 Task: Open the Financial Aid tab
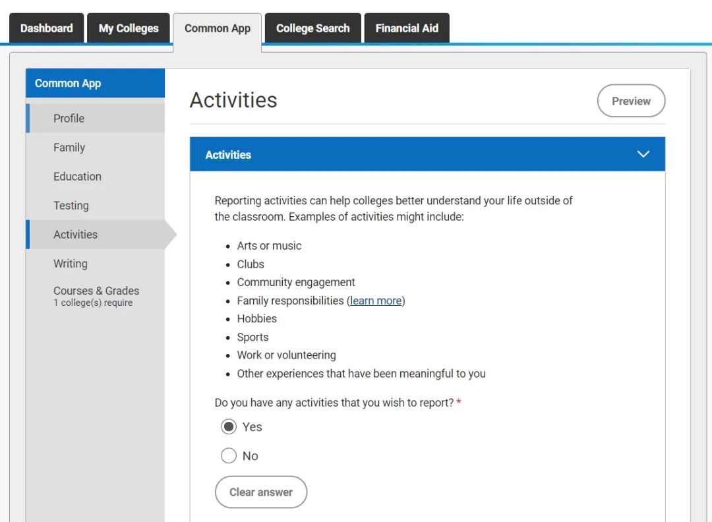pyautogui.click(x=407, y=28)
